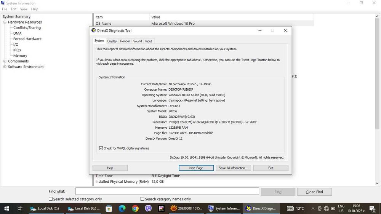Click the Item column header
The width and height of the screenshot is (381, 214).
(x=122, y=17)
